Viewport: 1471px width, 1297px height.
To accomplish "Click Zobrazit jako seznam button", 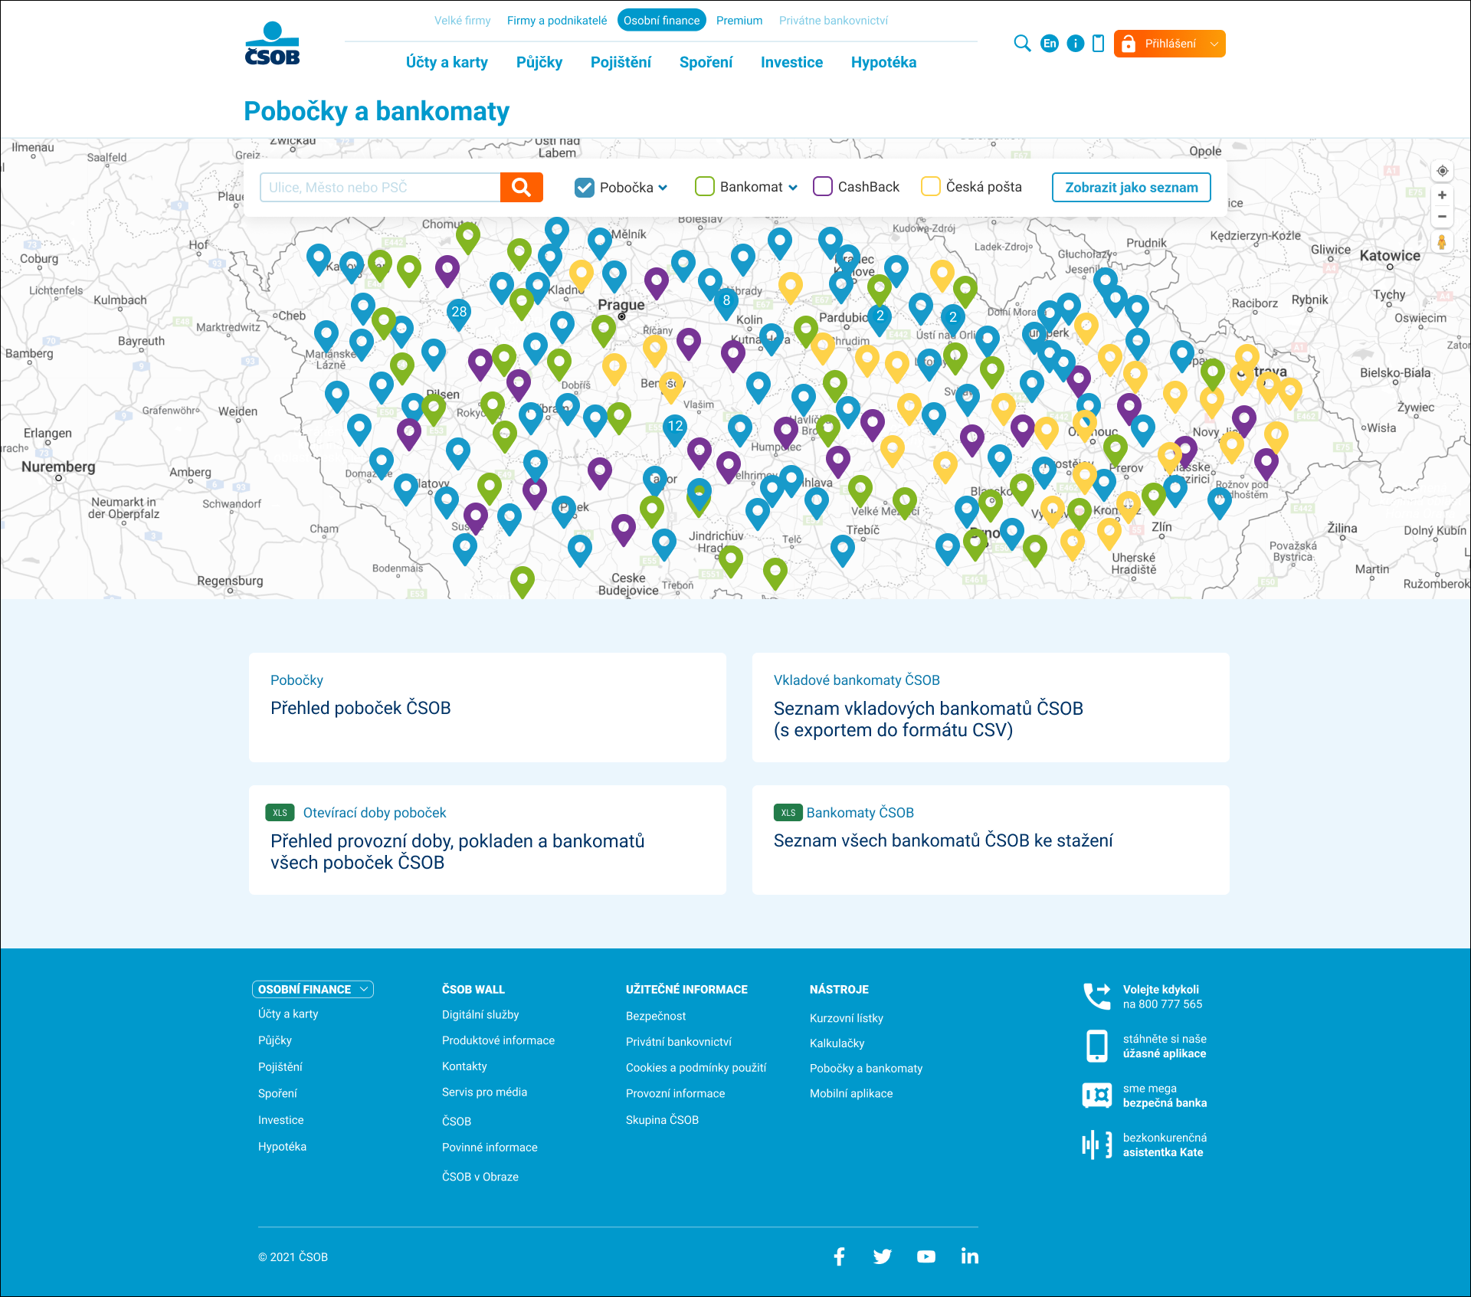I will tap(1131, 188).
